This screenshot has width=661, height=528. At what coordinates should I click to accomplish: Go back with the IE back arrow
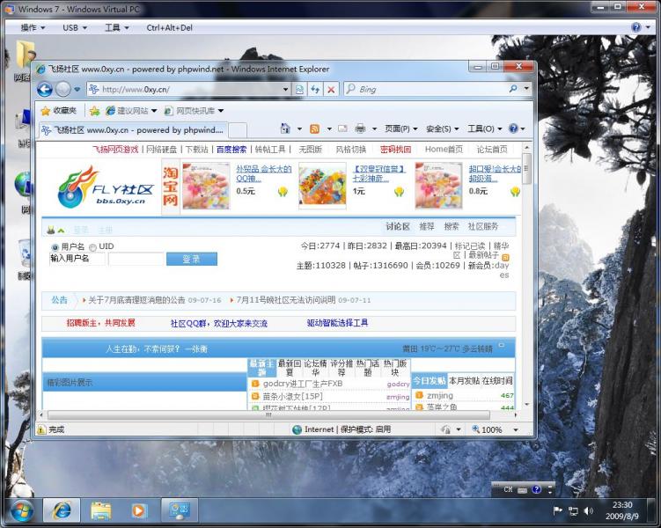pyautogui.click(x=45, y=90)
